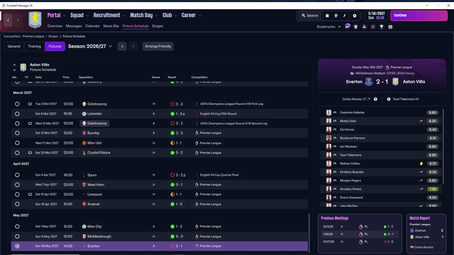The width and height of the screenshot is (454, 255).
Task: Click the substitution icon beside Amadou Onana
Action: (421, 189)
